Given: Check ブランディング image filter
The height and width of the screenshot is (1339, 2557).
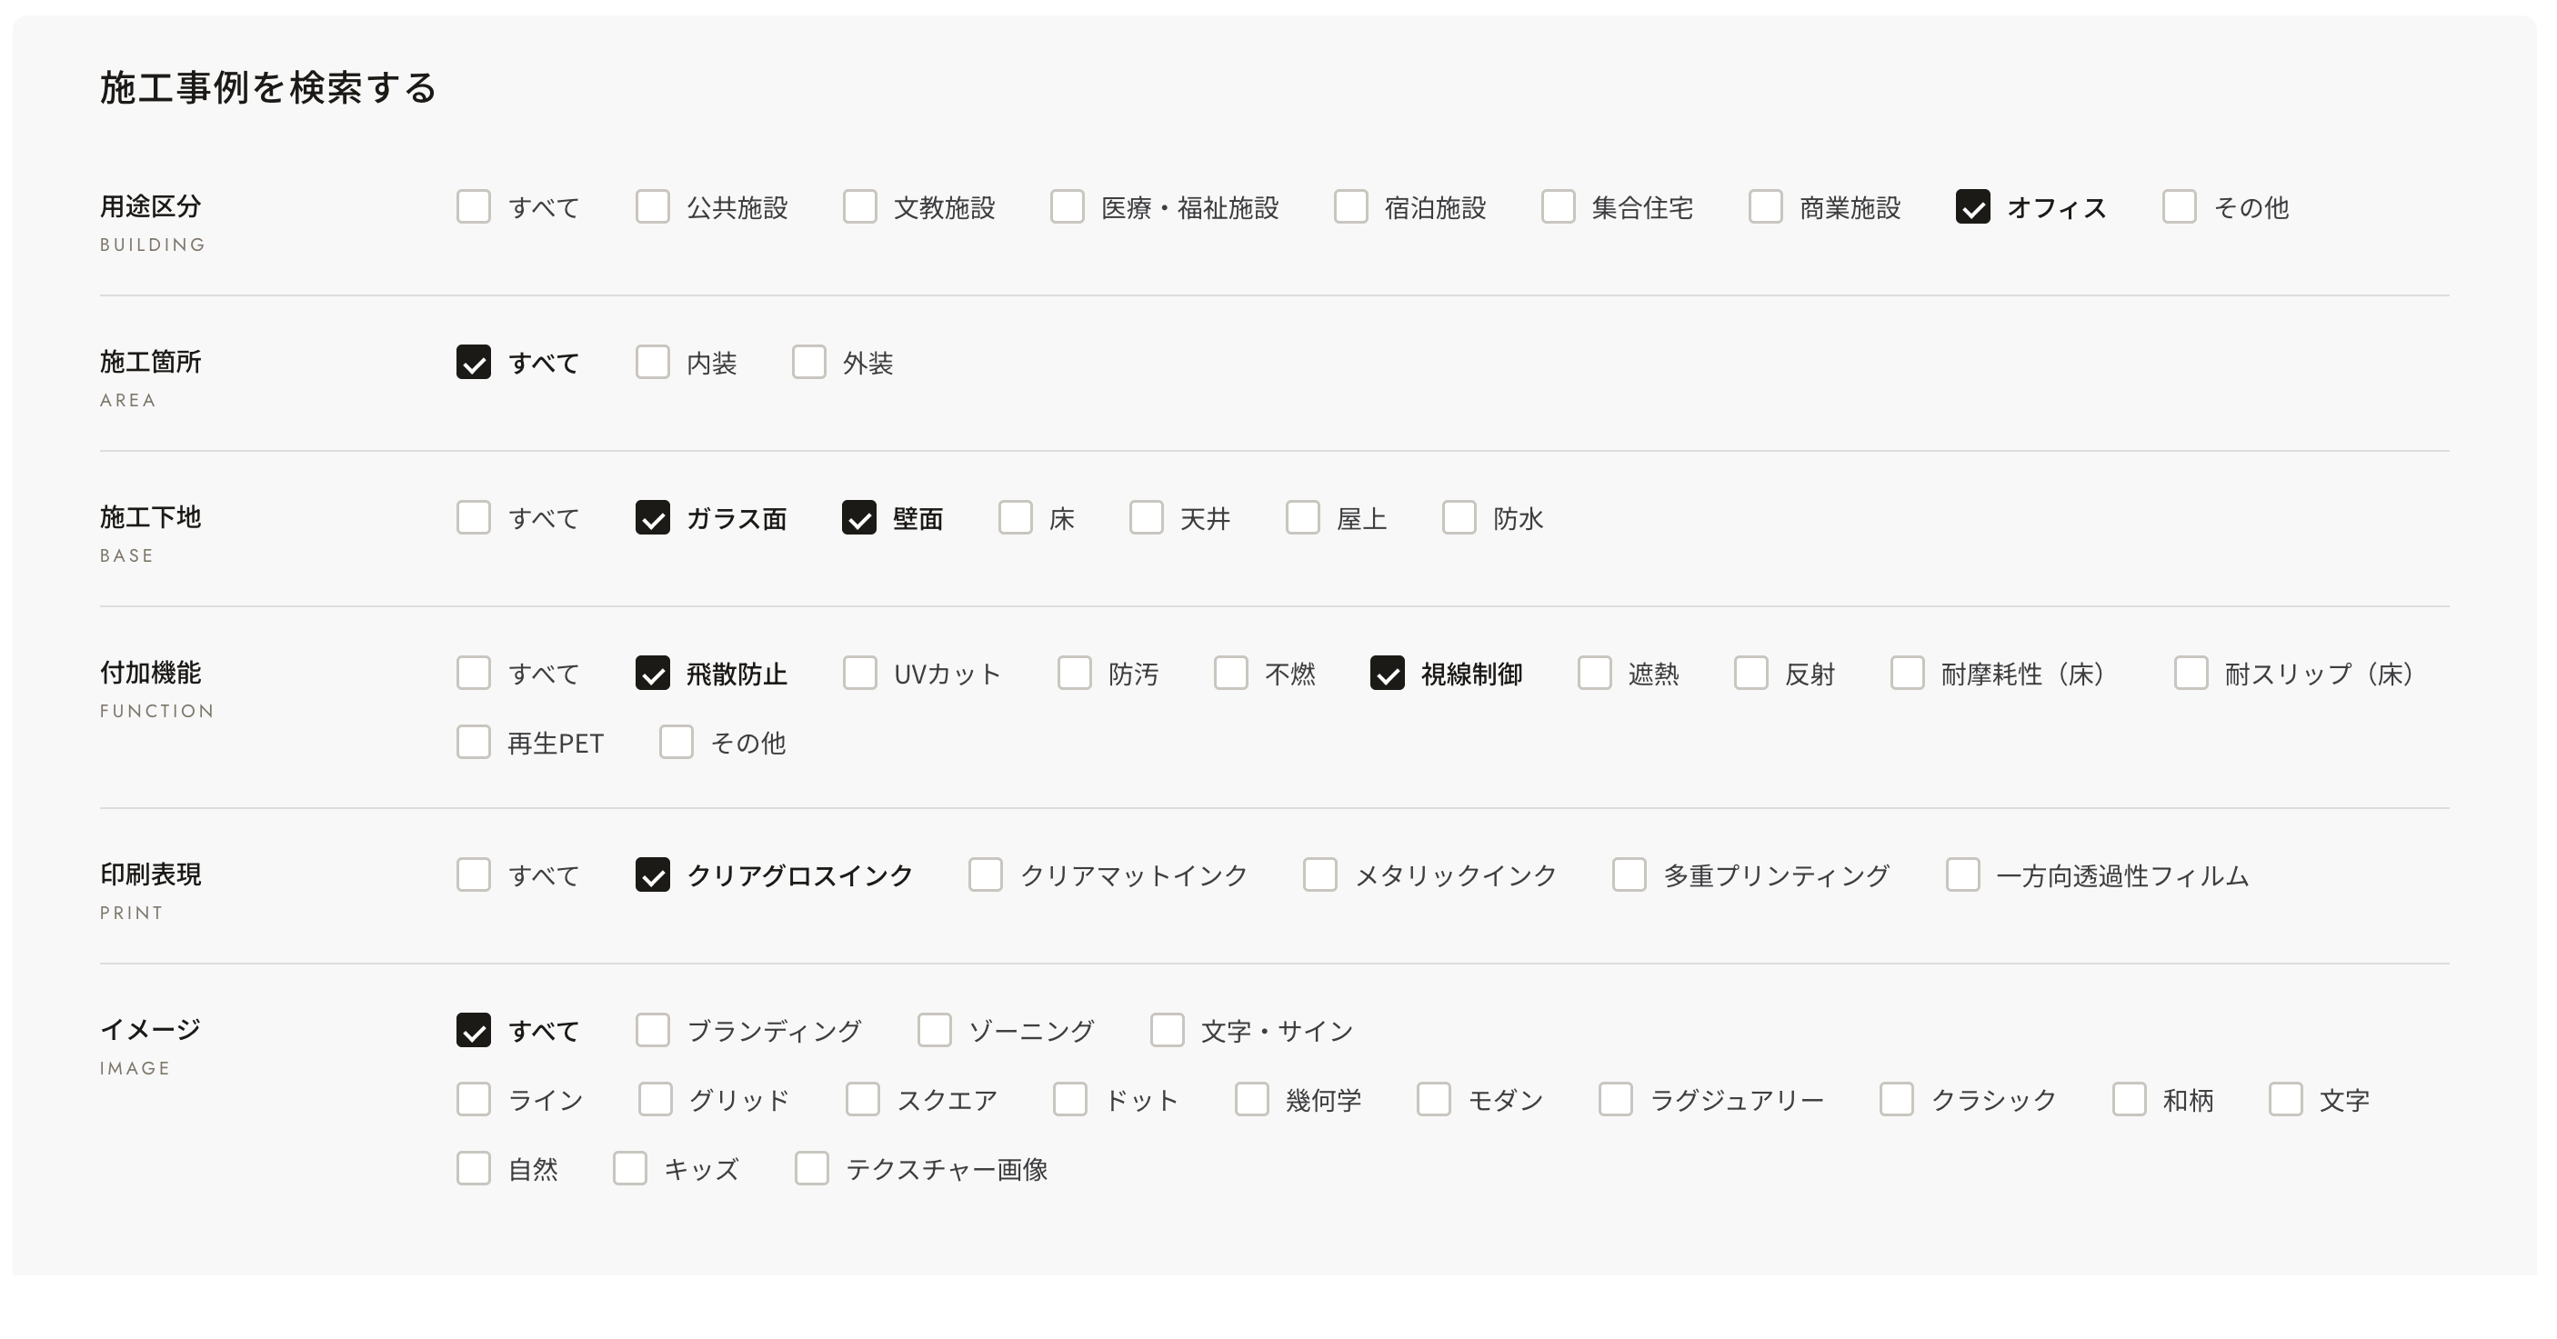Looking at the screenshot, I should point(652,1030).
